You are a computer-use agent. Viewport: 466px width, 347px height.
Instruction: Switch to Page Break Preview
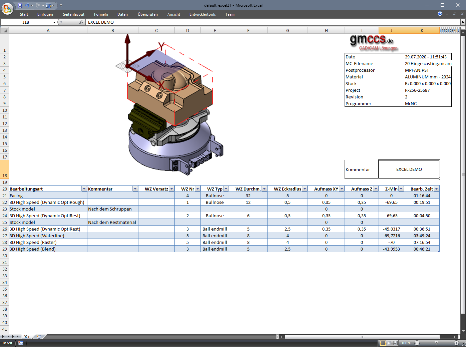pyautogui.click(x=395, y=343)
